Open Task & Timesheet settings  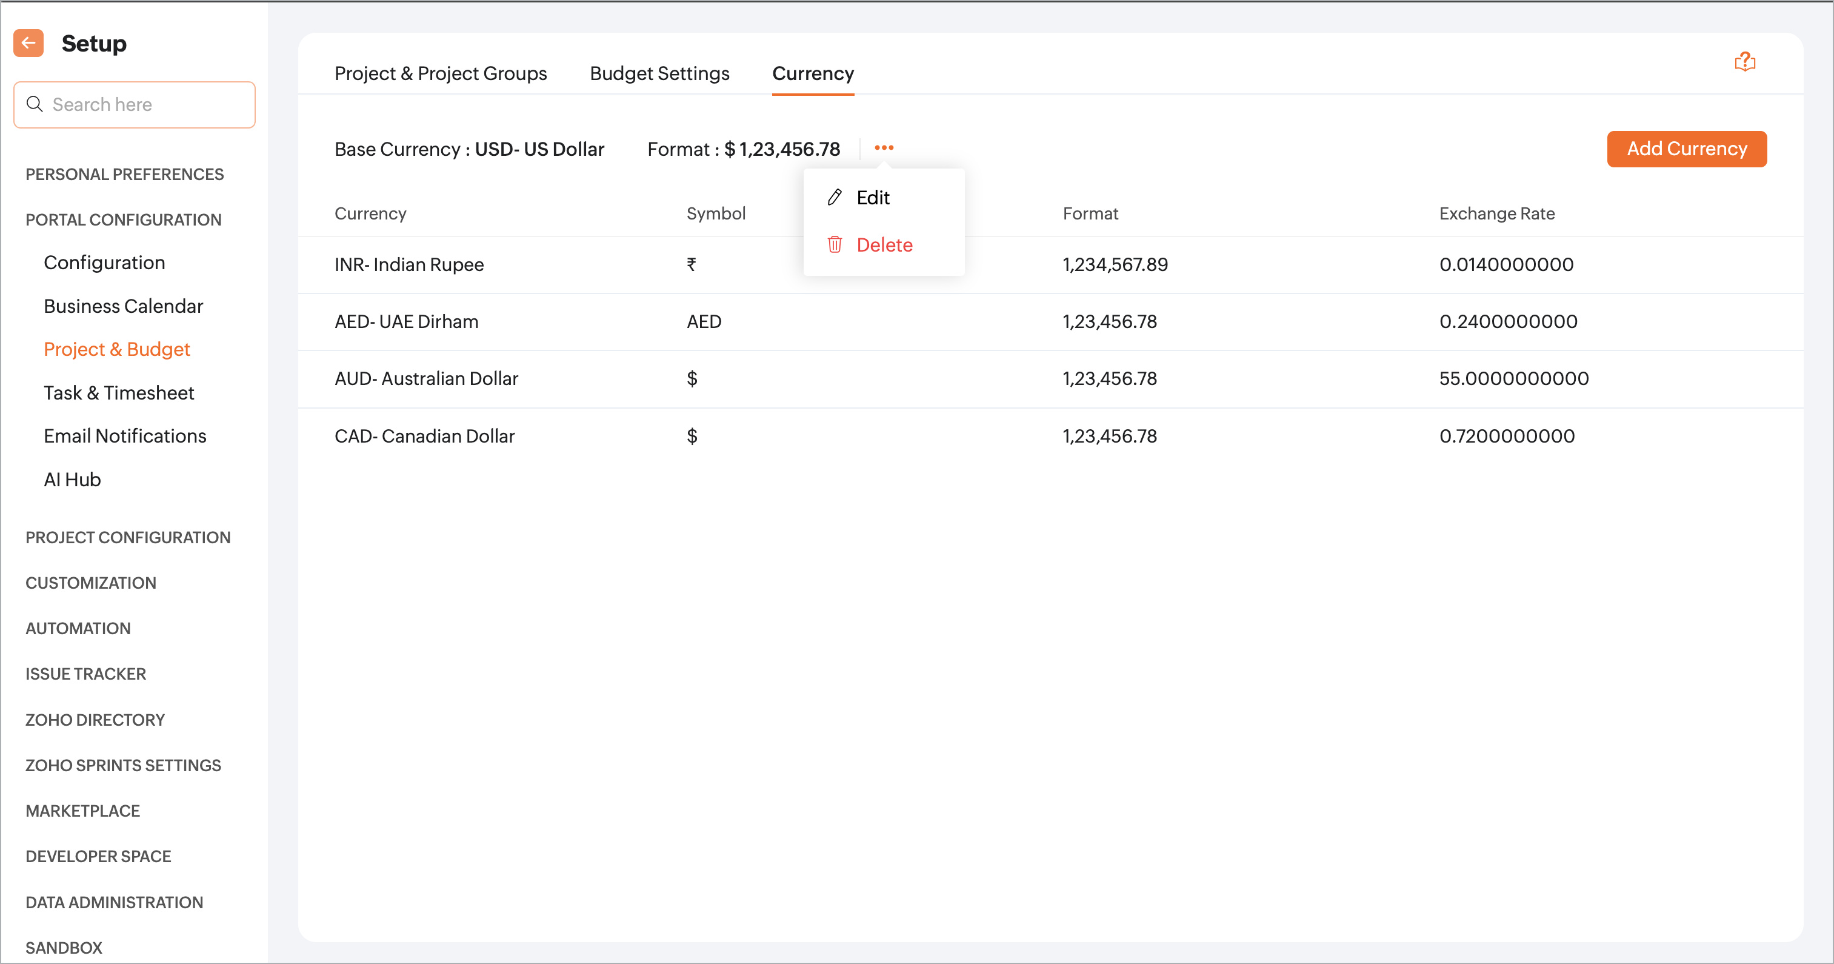point(119,393)
